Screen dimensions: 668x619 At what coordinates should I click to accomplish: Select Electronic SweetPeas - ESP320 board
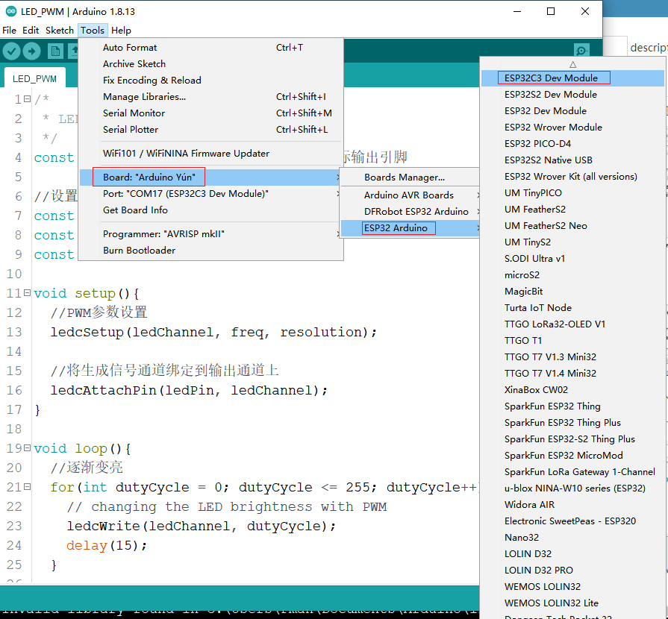point(572,521)
